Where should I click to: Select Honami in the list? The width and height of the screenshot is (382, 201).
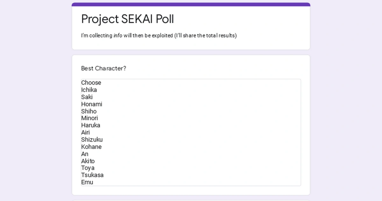(x=92, y=104)
